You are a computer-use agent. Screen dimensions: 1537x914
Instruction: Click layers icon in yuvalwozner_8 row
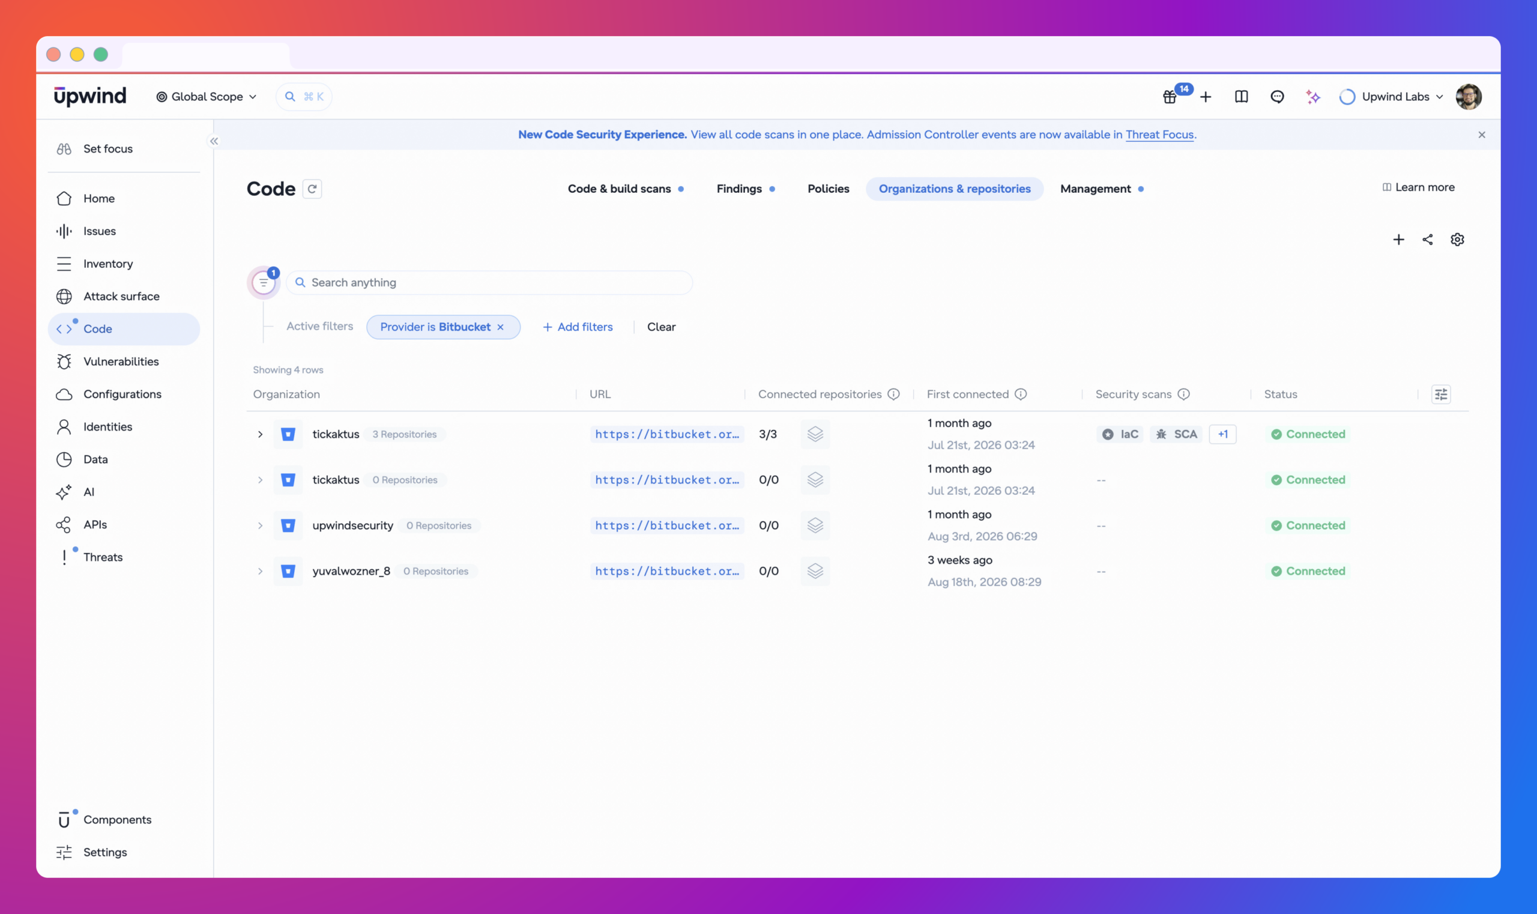tap(815, 571)
